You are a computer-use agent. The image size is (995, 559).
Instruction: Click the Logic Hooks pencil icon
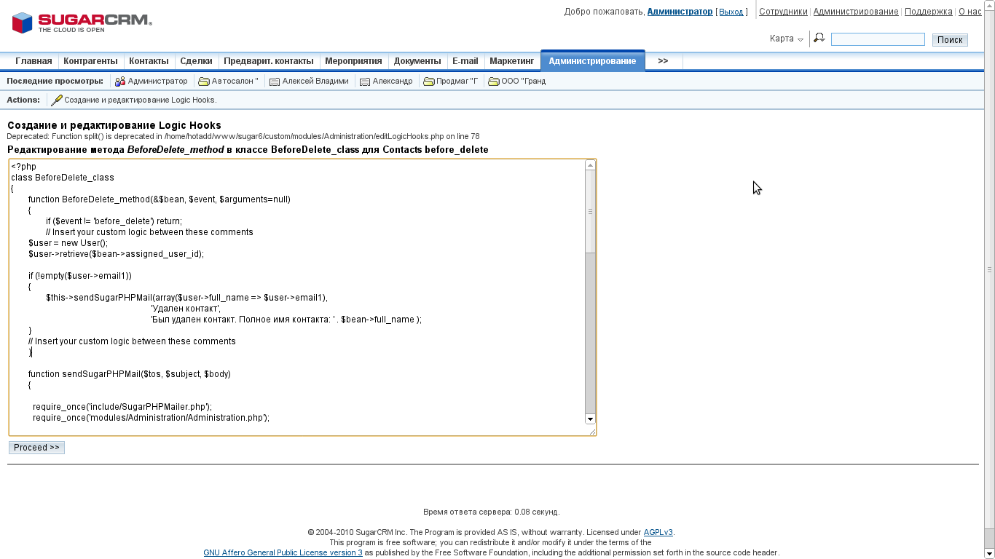(x=56, y=100)
